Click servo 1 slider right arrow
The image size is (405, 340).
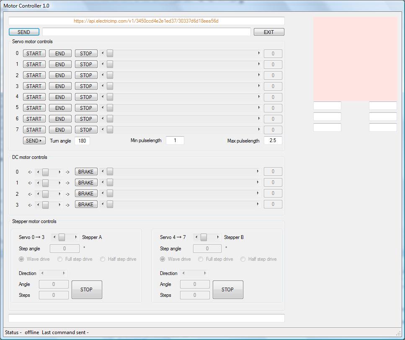click(259, 64)
